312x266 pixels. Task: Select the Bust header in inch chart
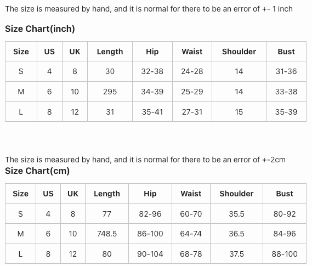point(286,52)
